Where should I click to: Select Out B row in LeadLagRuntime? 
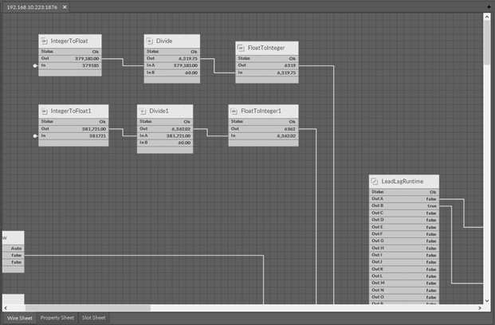click(403, 206)
